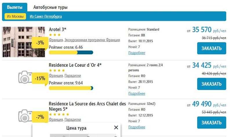Click the -7% discount badge

click(40, 117)
